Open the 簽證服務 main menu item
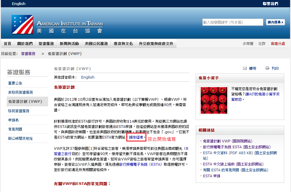Screen dimensions: 291x192 (x=46, y=44)
